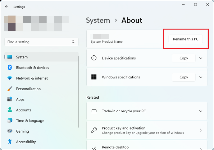Close the Settings window

[x=207, y=4]
